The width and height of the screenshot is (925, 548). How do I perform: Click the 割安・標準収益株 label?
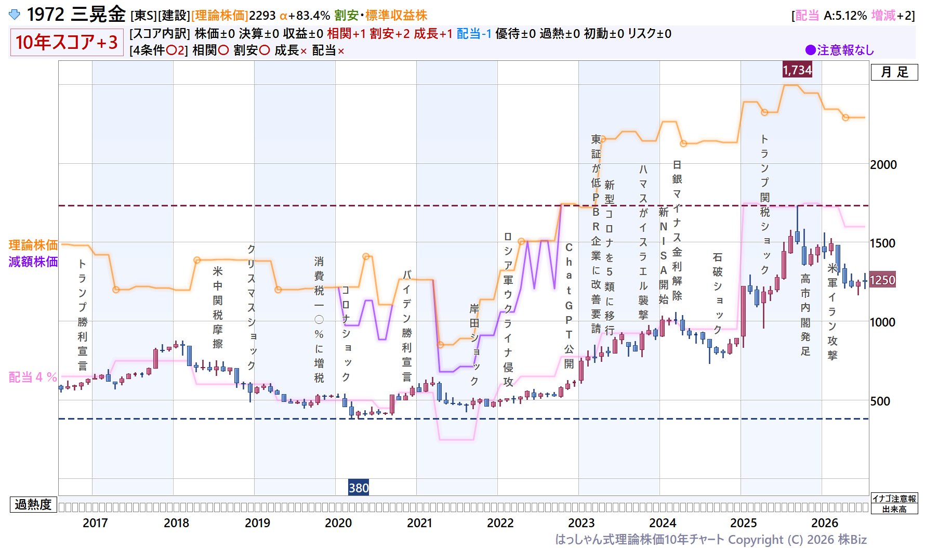point(381,16)
